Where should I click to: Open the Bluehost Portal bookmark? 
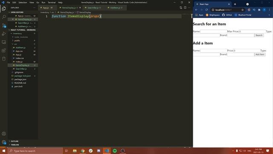coord(243,15)
